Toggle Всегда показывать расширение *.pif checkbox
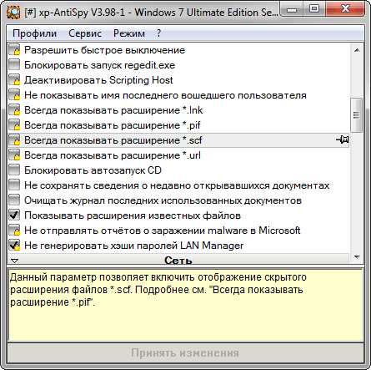This screenshot has width=371, height=370. [x=14, y=124]
